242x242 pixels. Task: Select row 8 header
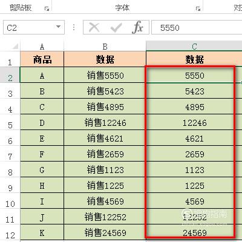[10, 169]
